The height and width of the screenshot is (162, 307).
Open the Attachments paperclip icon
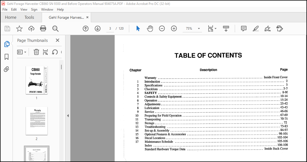[x=7, y=69]
